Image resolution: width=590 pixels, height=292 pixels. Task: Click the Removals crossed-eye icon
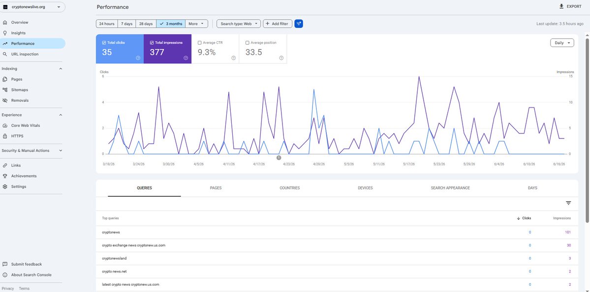point(5,101)
